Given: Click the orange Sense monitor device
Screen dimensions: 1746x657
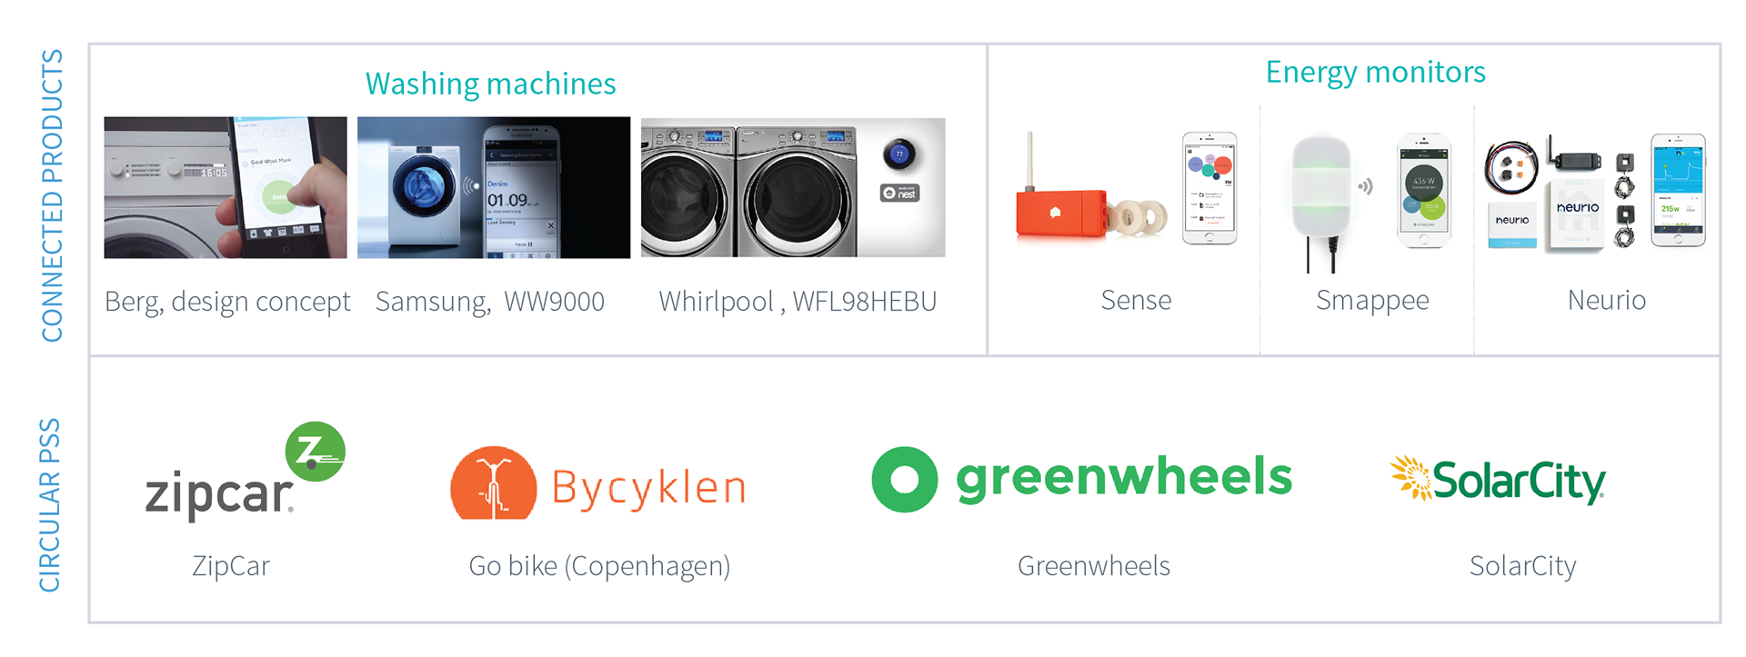Looking at the screenshot, I should [1061, 213].
